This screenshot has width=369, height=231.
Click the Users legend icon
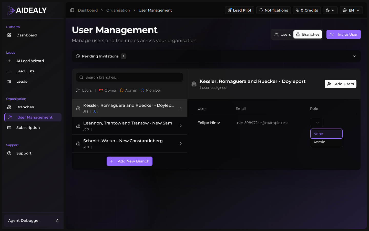pos(78,90)
